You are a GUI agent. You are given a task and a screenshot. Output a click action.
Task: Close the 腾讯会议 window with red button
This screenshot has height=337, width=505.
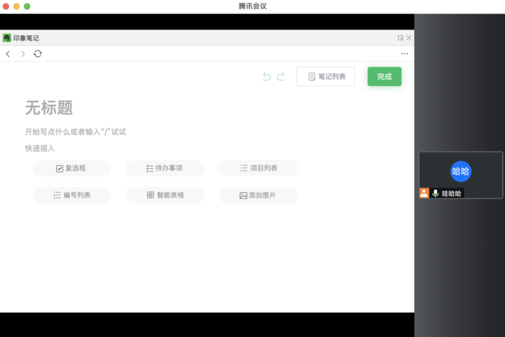(x=6, y=6)
